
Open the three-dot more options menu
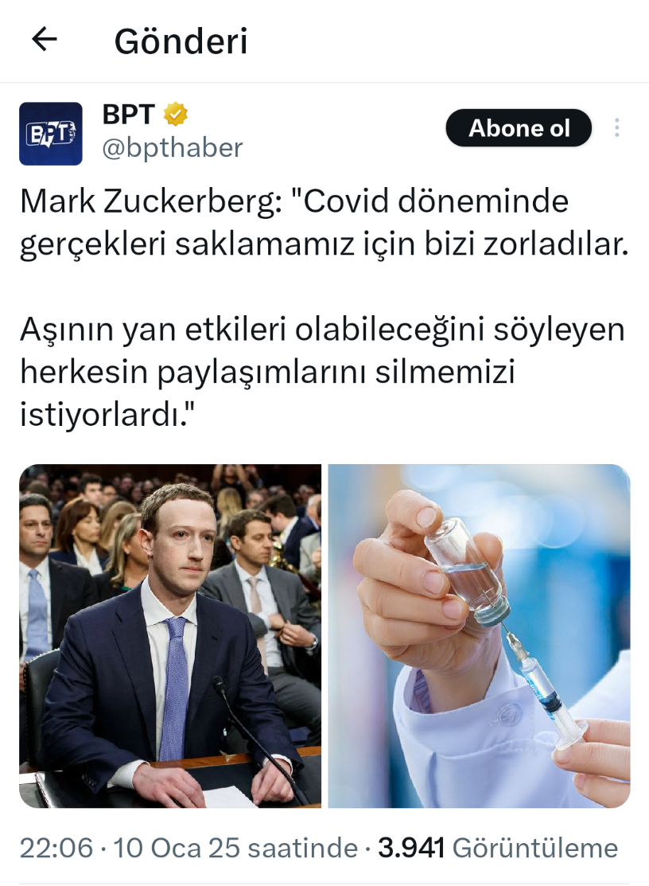(617, 127)
